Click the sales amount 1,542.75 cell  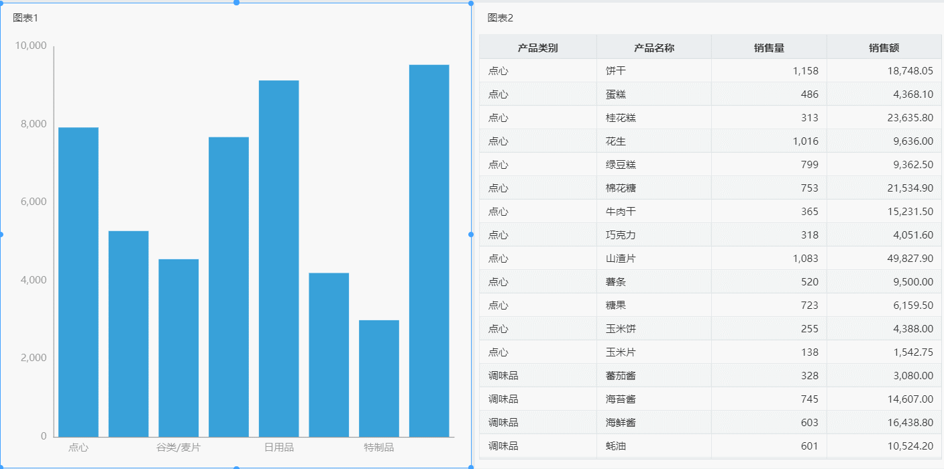(884, 352)
